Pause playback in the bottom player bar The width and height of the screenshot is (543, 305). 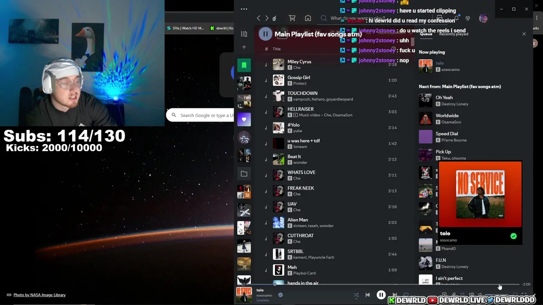coord(381,295)
